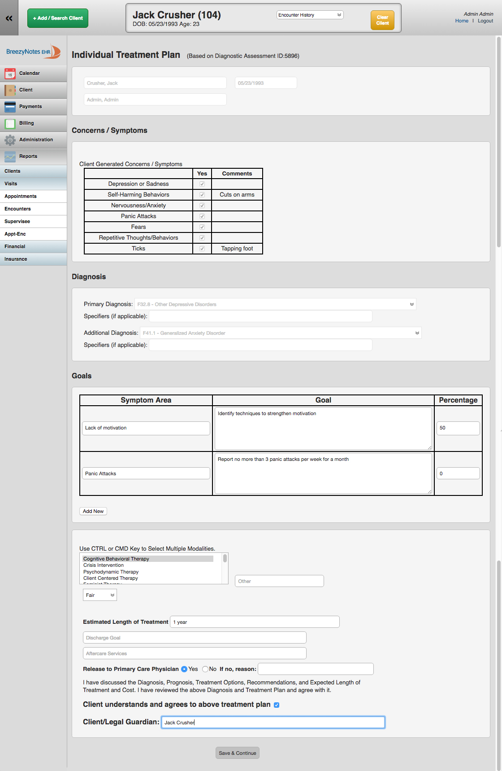This screenshot has width=502, height=771.
Task: Select Yes for Release to Primary Care Physician
Action: [x=184, y=669]
